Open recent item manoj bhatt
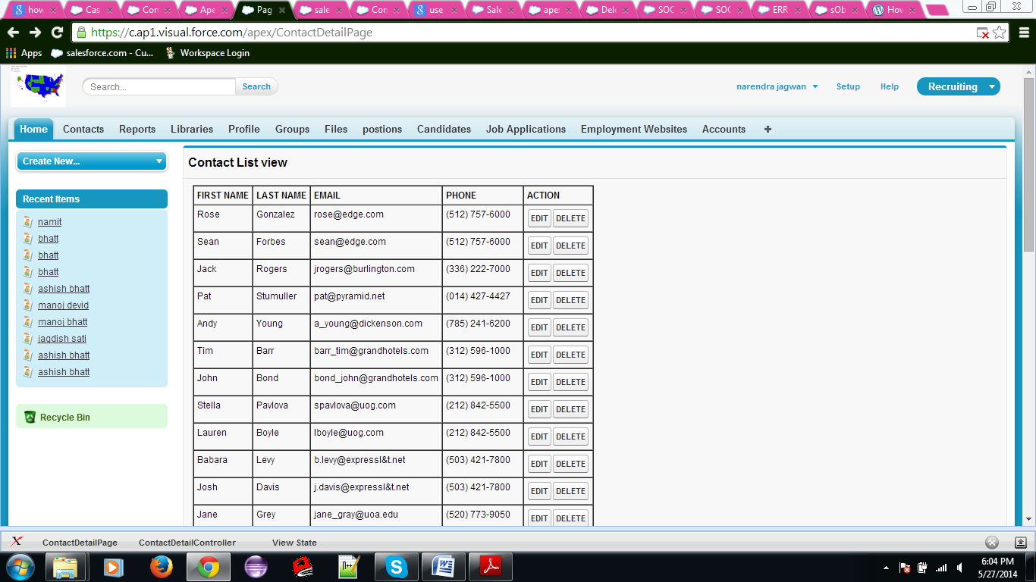This screenshot has width=1036, height=582. (62, 322)
